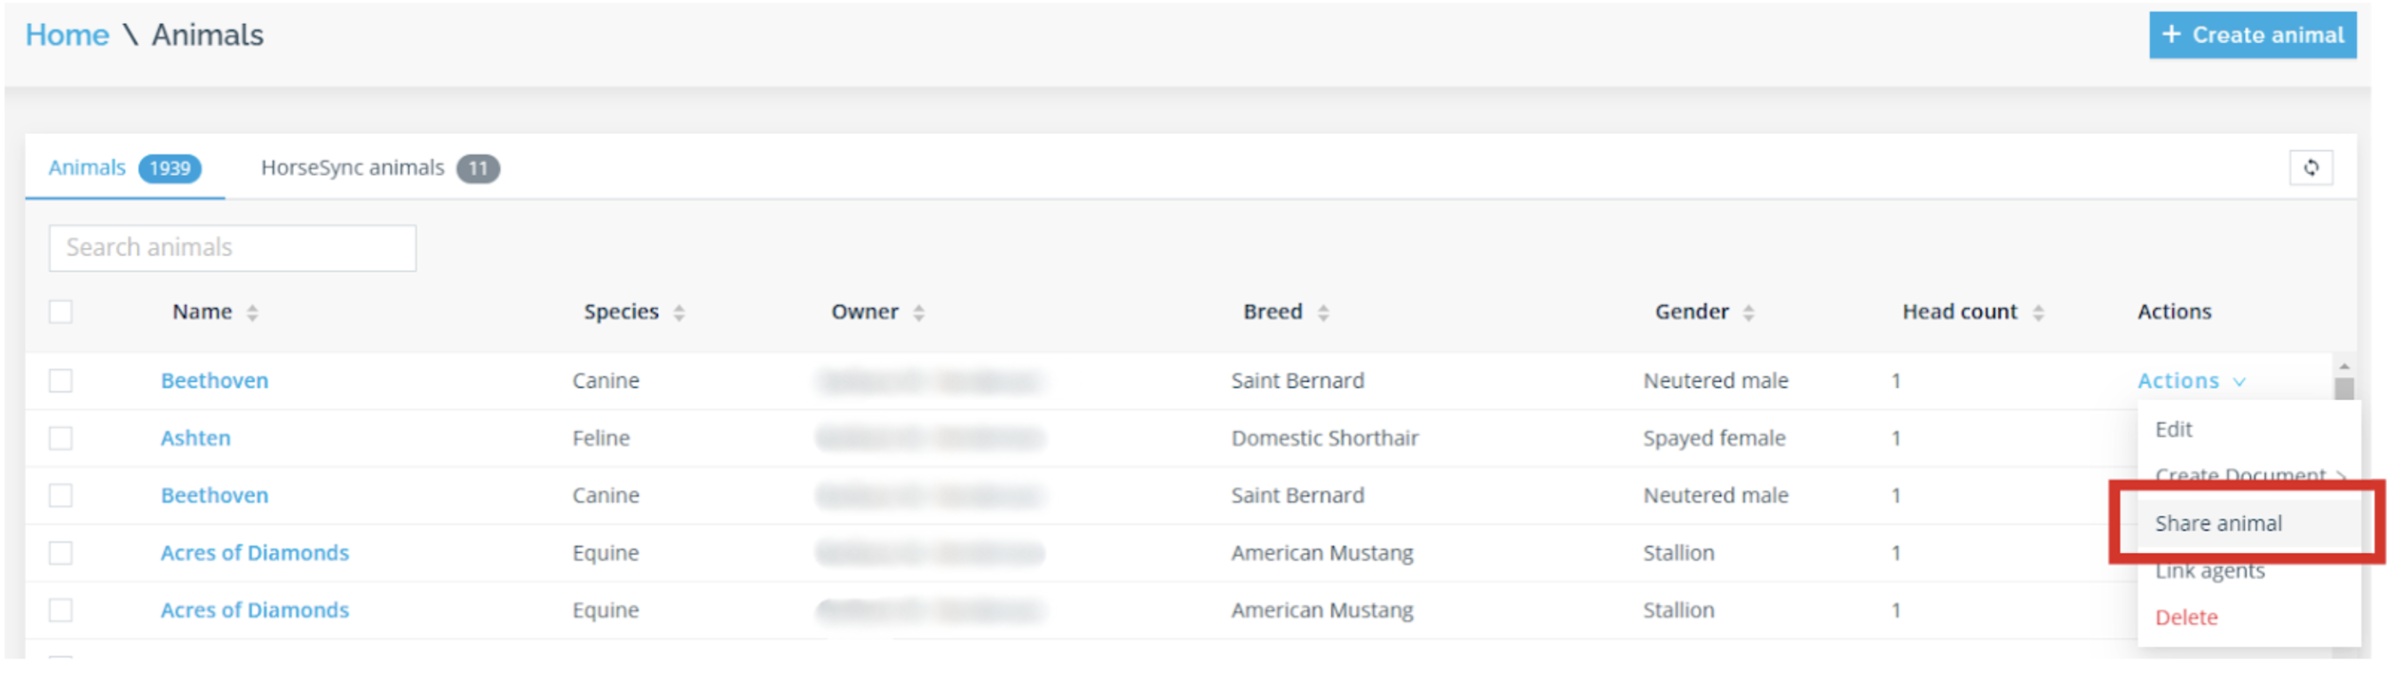
Task: Sort by Species column arrows
Action: point(678,313)
